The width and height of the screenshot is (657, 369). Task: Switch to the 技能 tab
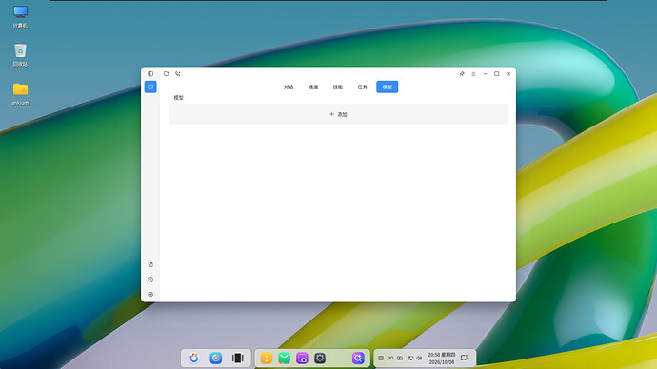[x=338, y=87]
